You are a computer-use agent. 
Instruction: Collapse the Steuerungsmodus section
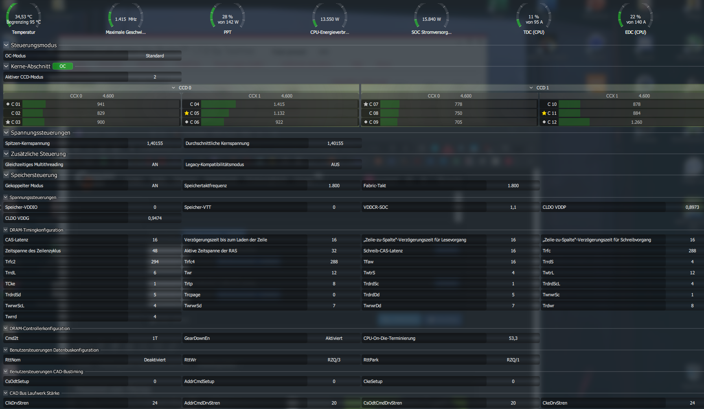(6, 45)
